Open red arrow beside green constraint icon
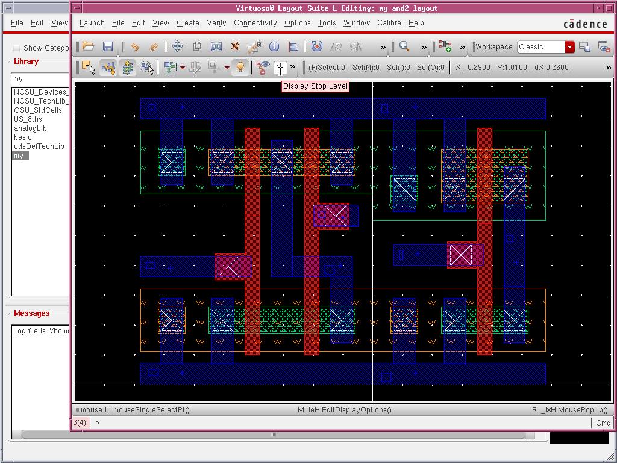This screenshot has width=617, height=463. tap(183, 68)
